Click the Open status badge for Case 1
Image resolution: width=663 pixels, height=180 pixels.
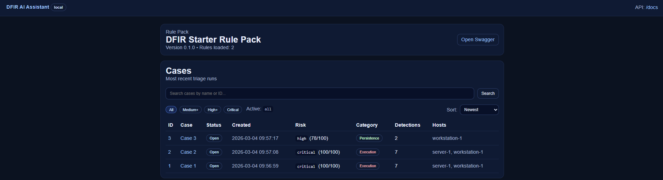click(214, 166)
